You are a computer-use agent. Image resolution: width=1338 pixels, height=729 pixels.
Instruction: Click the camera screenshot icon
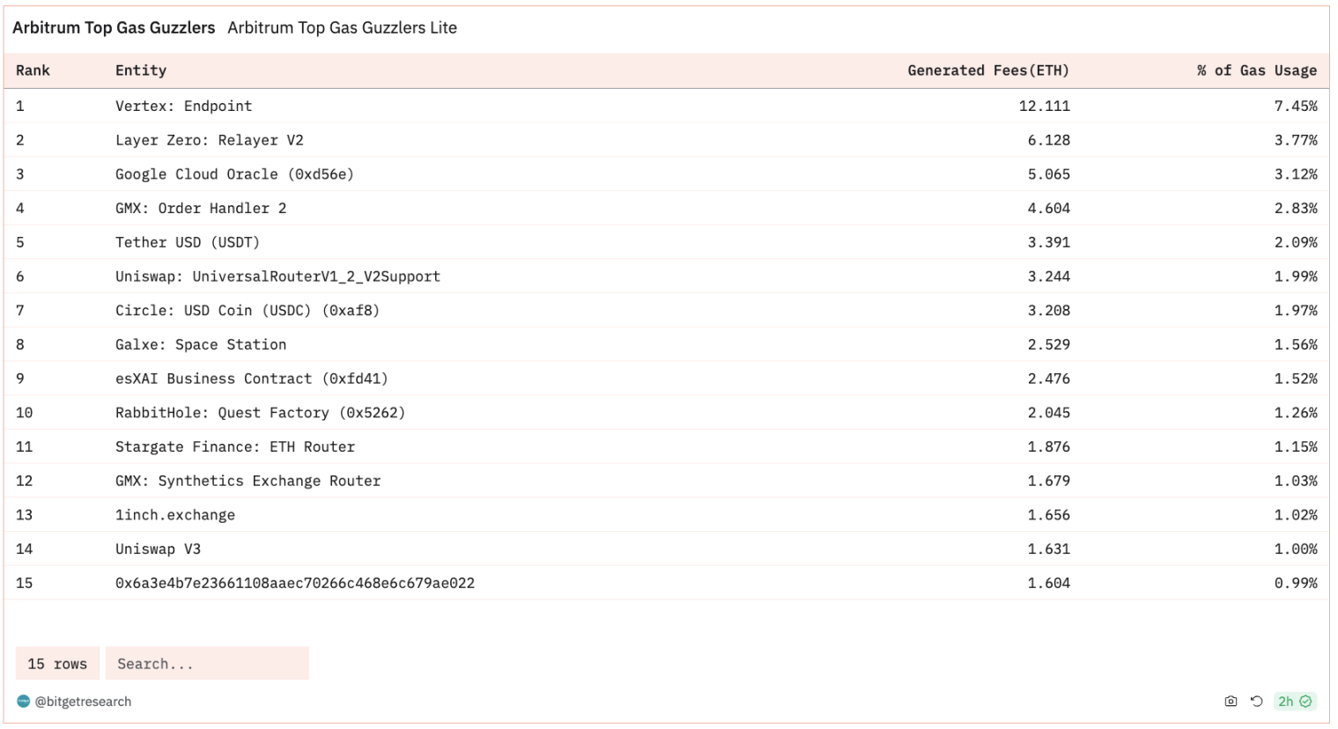[1231, 702]
